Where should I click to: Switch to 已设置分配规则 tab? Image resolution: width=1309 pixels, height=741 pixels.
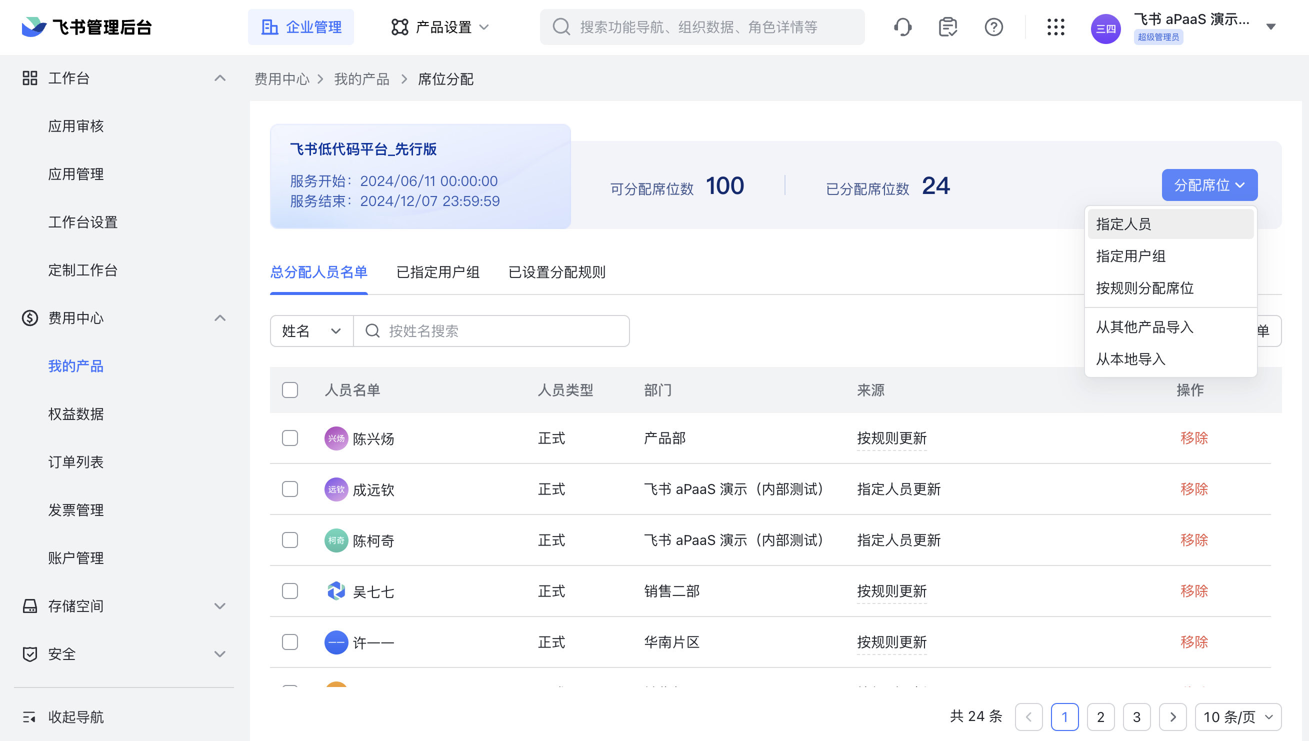tap(557, 272)
